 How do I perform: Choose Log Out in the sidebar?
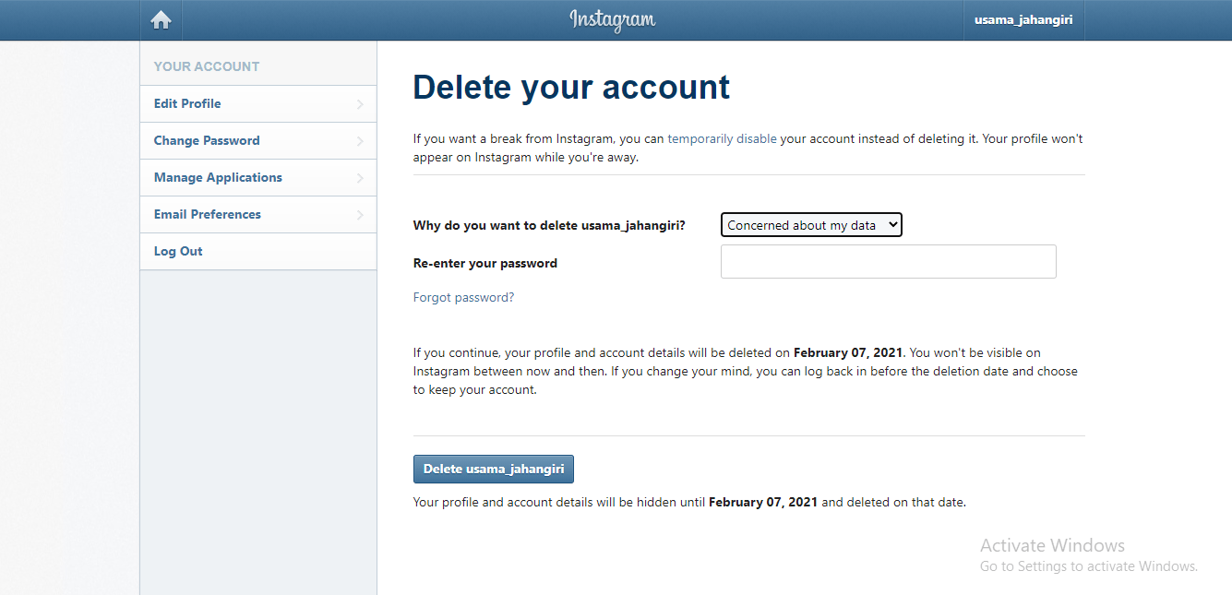point(178,252)
